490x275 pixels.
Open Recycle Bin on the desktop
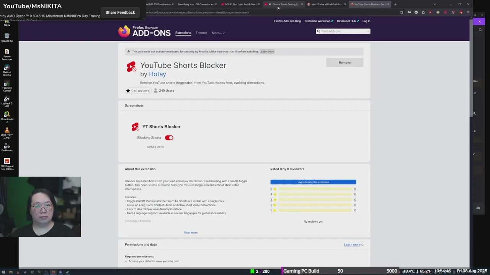pos(7,37)
